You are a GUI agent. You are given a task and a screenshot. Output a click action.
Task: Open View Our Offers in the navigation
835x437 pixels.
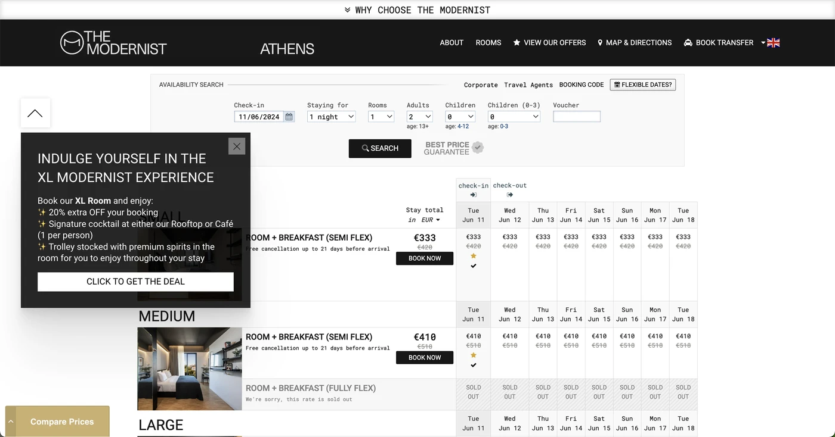(549, 43)
